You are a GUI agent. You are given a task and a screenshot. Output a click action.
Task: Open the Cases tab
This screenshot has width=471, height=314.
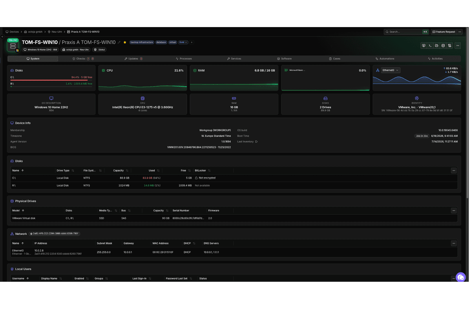click(x=334, y=59)
